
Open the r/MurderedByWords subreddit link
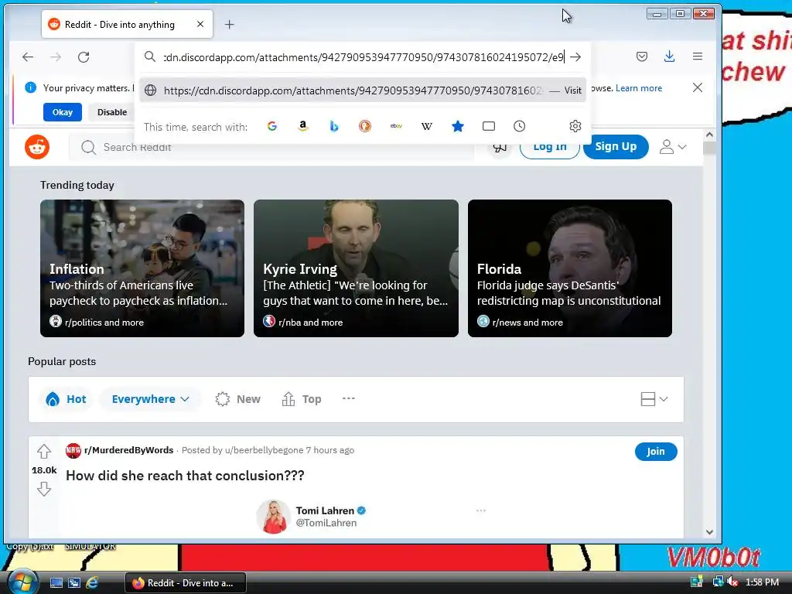(x=129, y=450)
